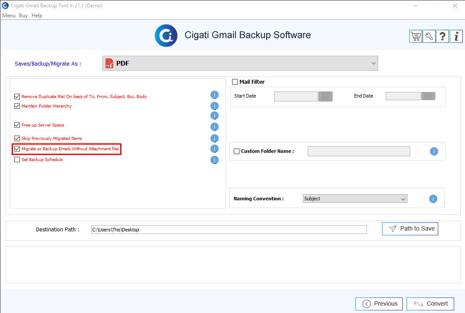Image resolution: width=465 pixels, height=313 pixels.
Task: Open the Help menu
Action: (x=37, y=16)
